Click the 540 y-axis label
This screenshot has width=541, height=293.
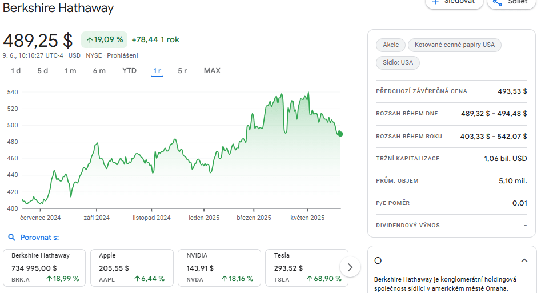click(13, 92)
